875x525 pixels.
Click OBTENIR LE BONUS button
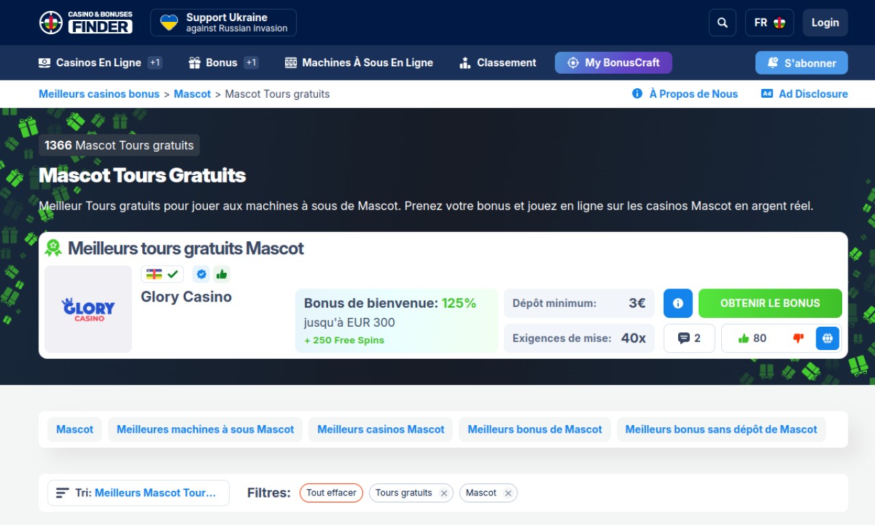(x=770, y=304)
